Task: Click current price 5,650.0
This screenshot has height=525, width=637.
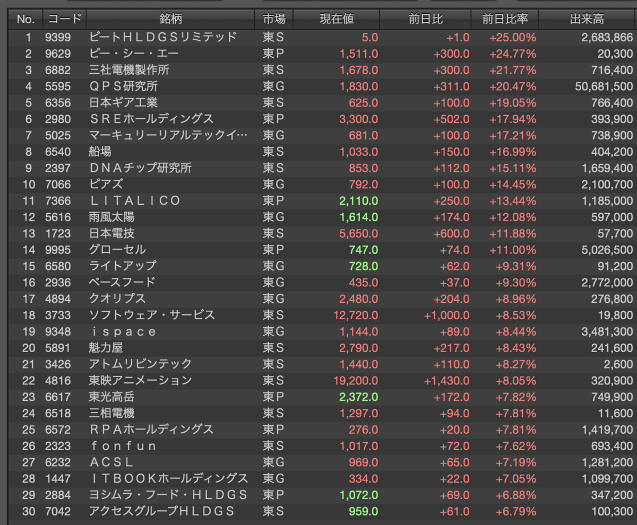Action: (x=359, y=233)
